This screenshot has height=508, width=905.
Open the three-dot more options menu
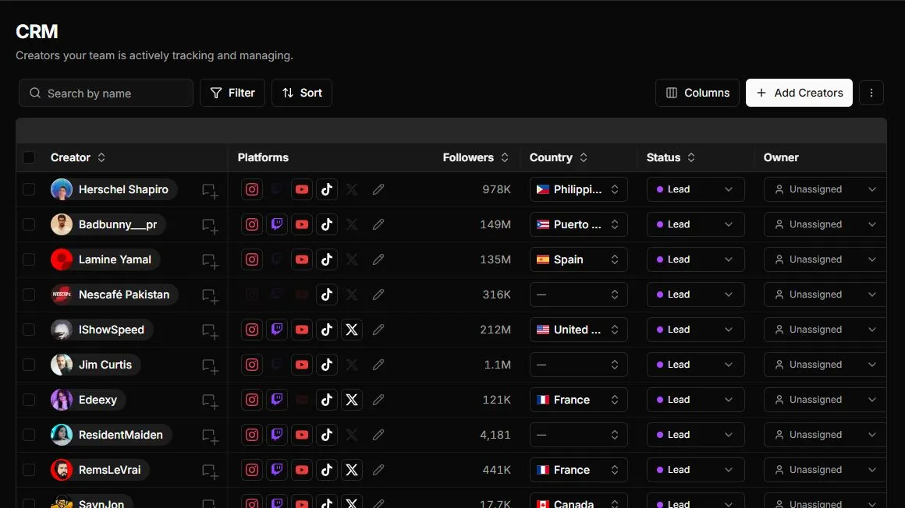tap(871, 93)
